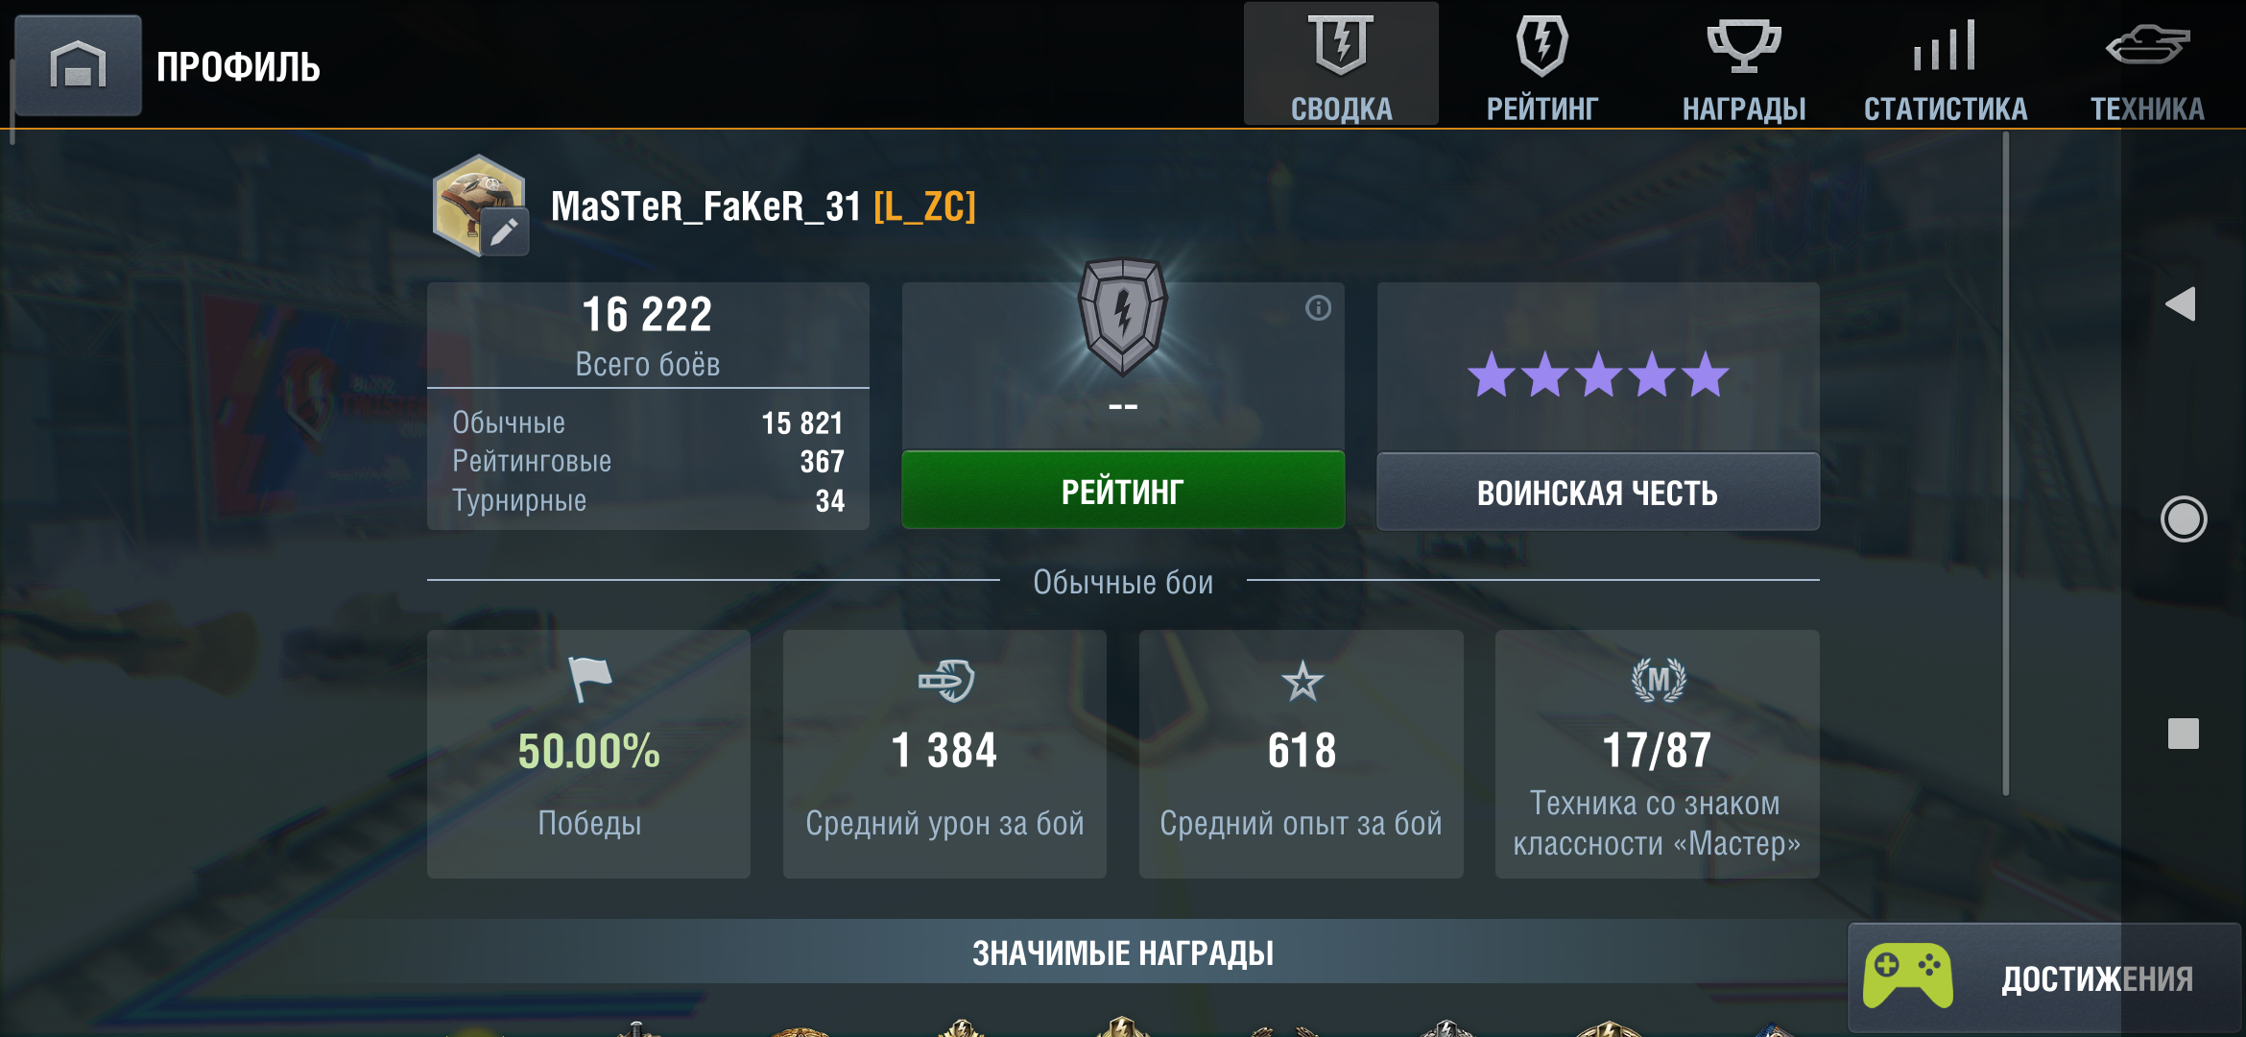Click the Достижения button
The width and height of the screenshot is (2246, 1037).
tap(2044, 977)
